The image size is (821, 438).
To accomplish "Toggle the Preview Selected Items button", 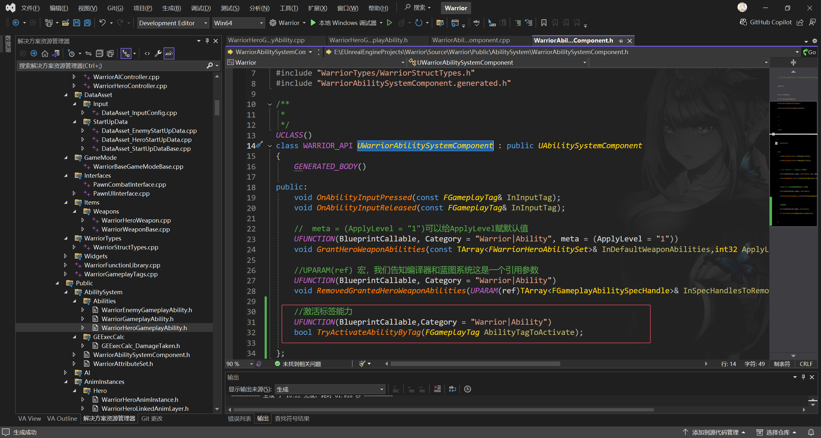I will pos(169,53).
